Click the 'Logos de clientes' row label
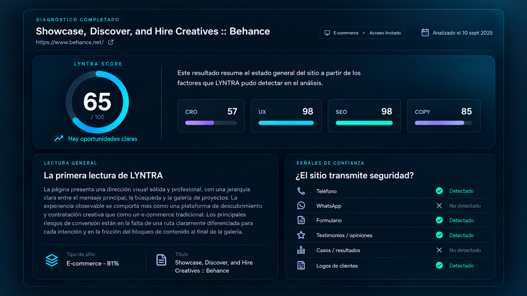Image resolution: width=527 pixels, height=296 pixels. (x=337, y=266)
